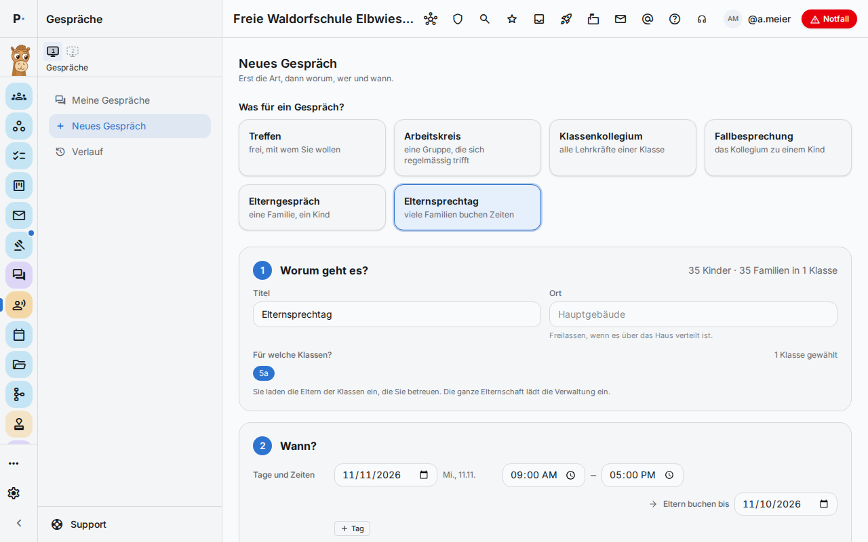Open the checklist icon in left rail
This screenshot has height=542, width=868.
19,156
